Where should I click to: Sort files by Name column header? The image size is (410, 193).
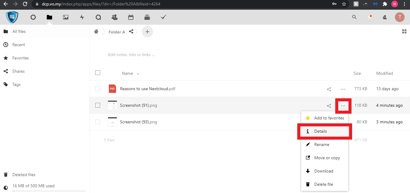128,73
